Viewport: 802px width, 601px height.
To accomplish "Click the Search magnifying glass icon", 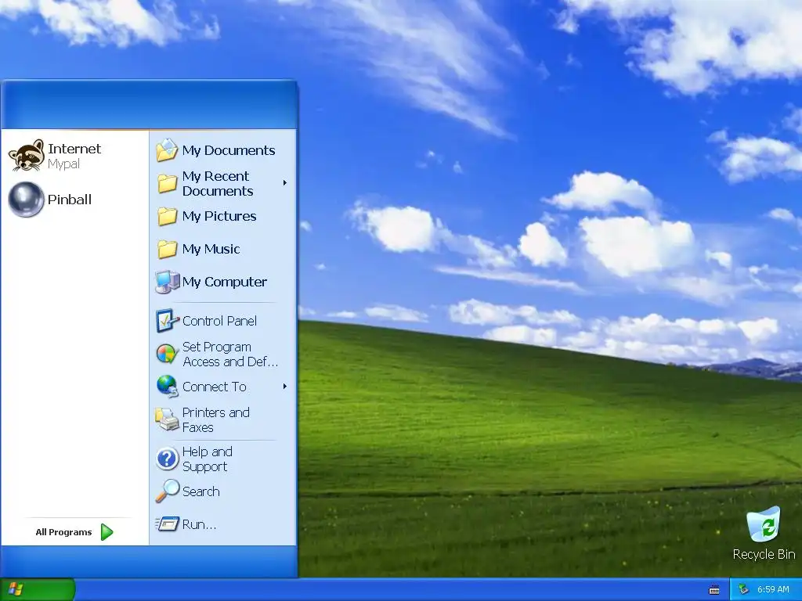I will coord(168,491).
